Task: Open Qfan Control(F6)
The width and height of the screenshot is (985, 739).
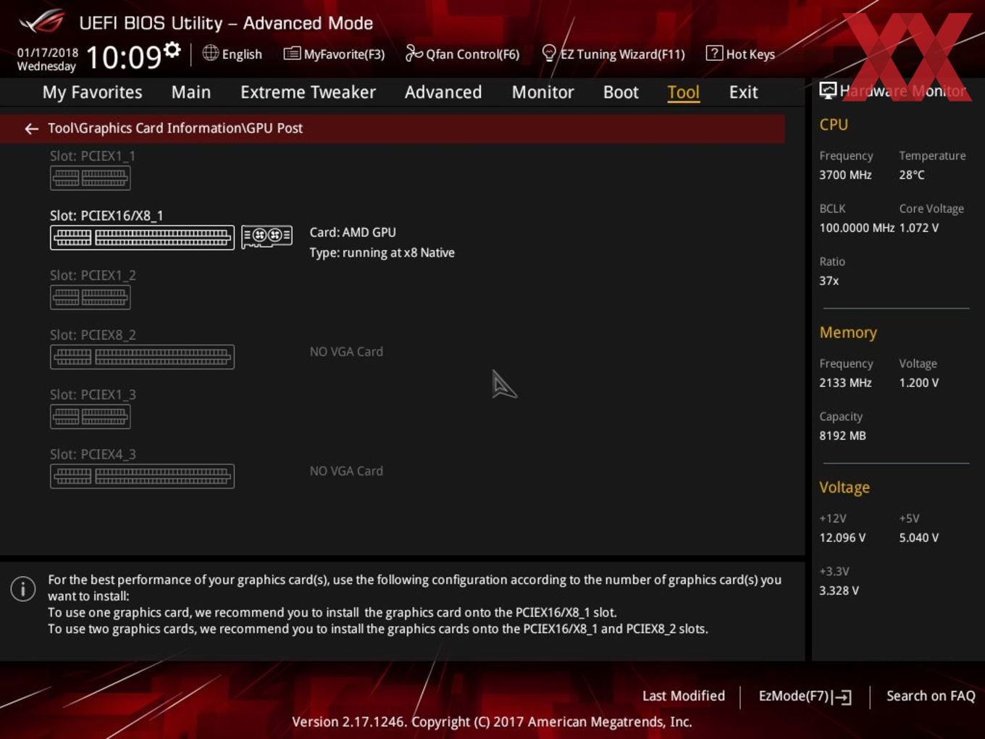Action: [x=462, y=54]
